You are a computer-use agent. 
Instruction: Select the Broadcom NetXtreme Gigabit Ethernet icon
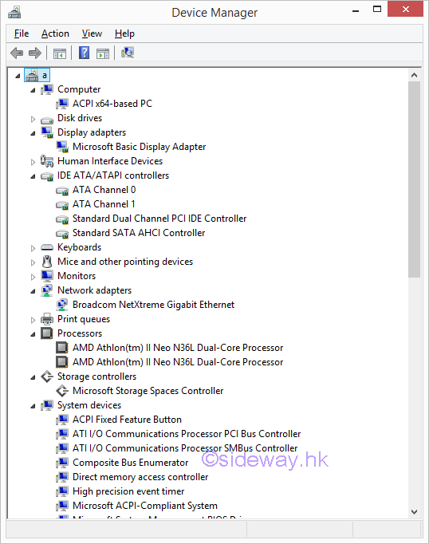point(62,305)
